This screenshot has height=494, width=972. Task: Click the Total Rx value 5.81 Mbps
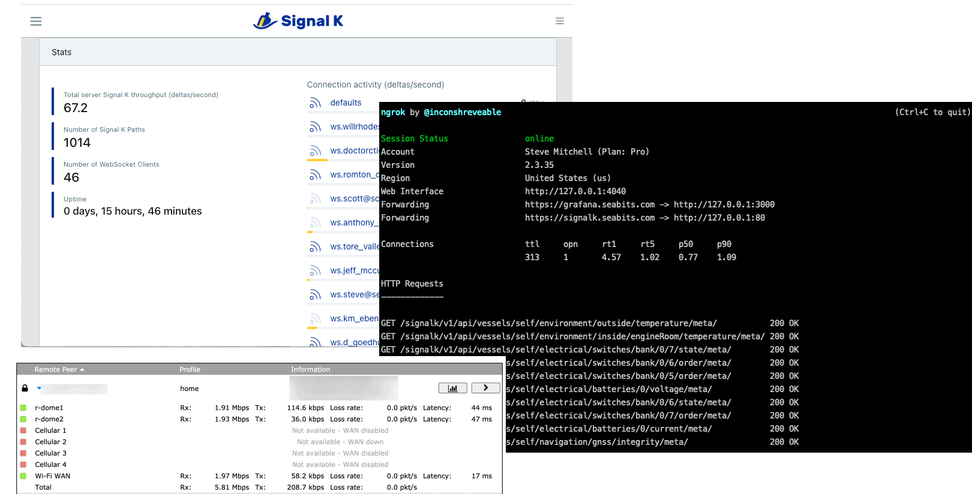[x=232, y=487]
